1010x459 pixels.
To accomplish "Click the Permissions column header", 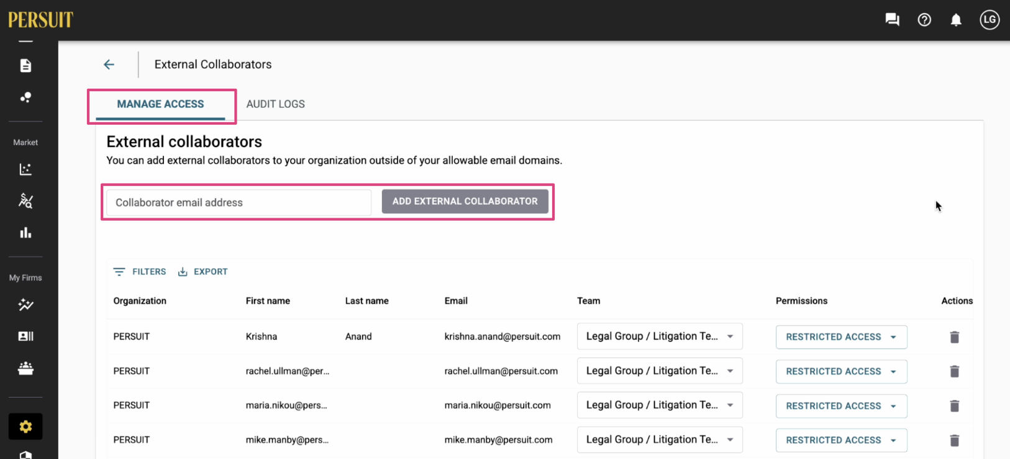I will pyautogui.click(x=801, y=301).
